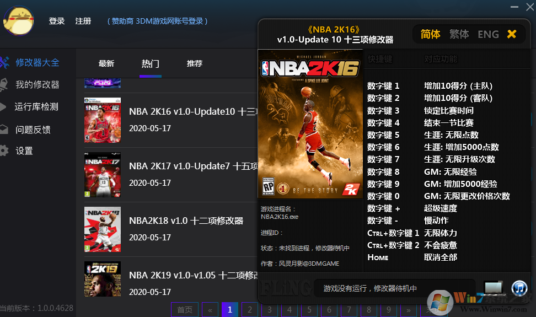
Task: Go to page 6
Action: [329, 309]
